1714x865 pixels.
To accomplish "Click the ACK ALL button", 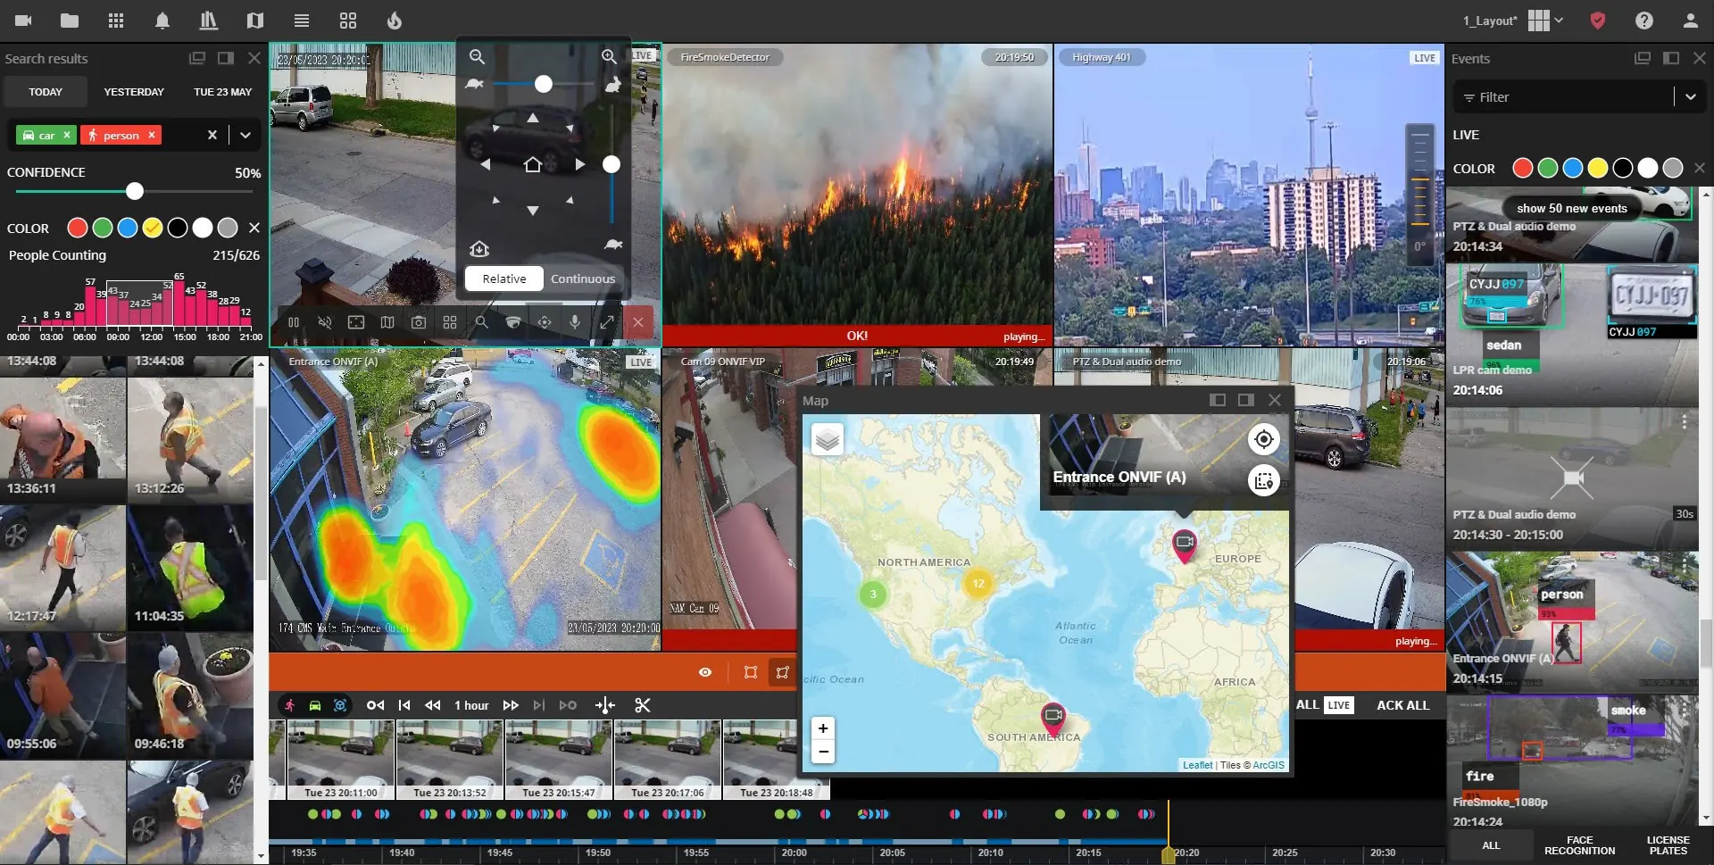I will click(x=1402, y=705).
